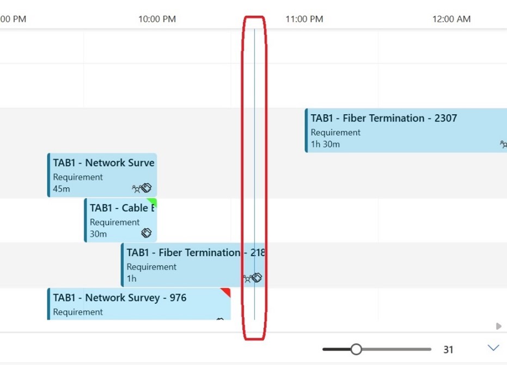Click the 10:00 PM time column header

point(157,19)
